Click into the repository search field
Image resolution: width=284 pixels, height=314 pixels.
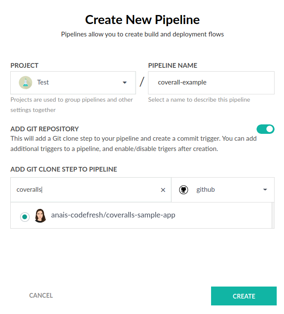coord(86,190)
